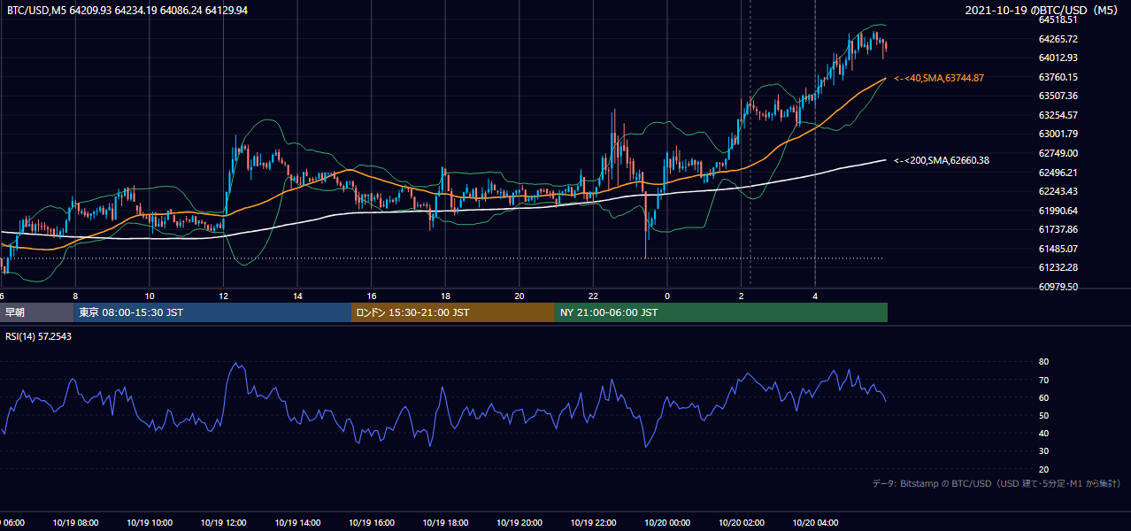
Task: Click the RSI axis value 70
Action: (x=1043, y=380)
